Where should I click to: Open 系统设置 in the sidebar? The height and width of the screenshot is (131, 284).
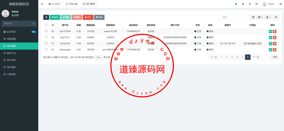19,39
